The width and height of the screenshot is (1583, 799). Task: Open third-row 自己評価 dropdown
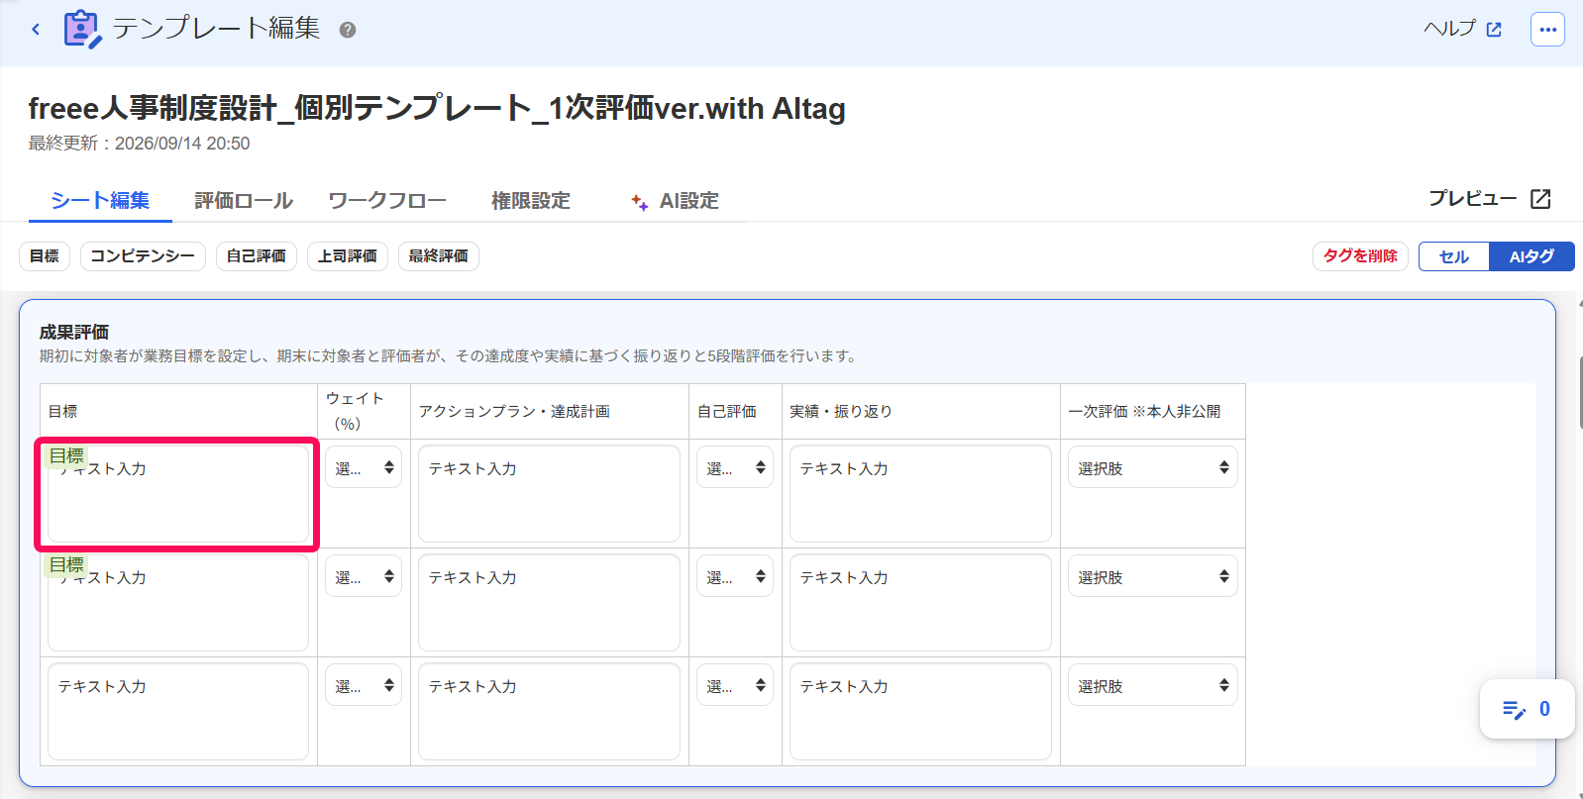coord(735,685)
